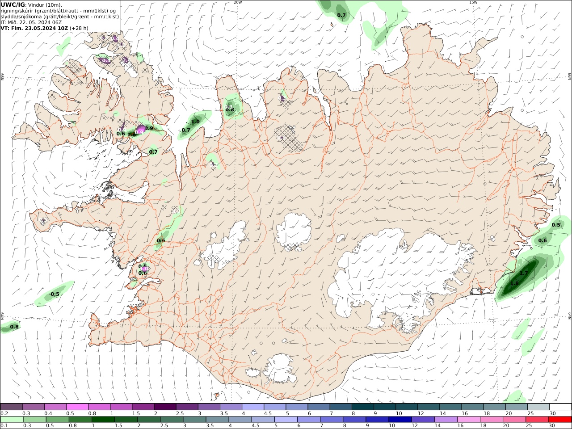Click the 1.7 precipitation value off the southeast coast
The width and height of the screenshot is (572, 429).
524,273
